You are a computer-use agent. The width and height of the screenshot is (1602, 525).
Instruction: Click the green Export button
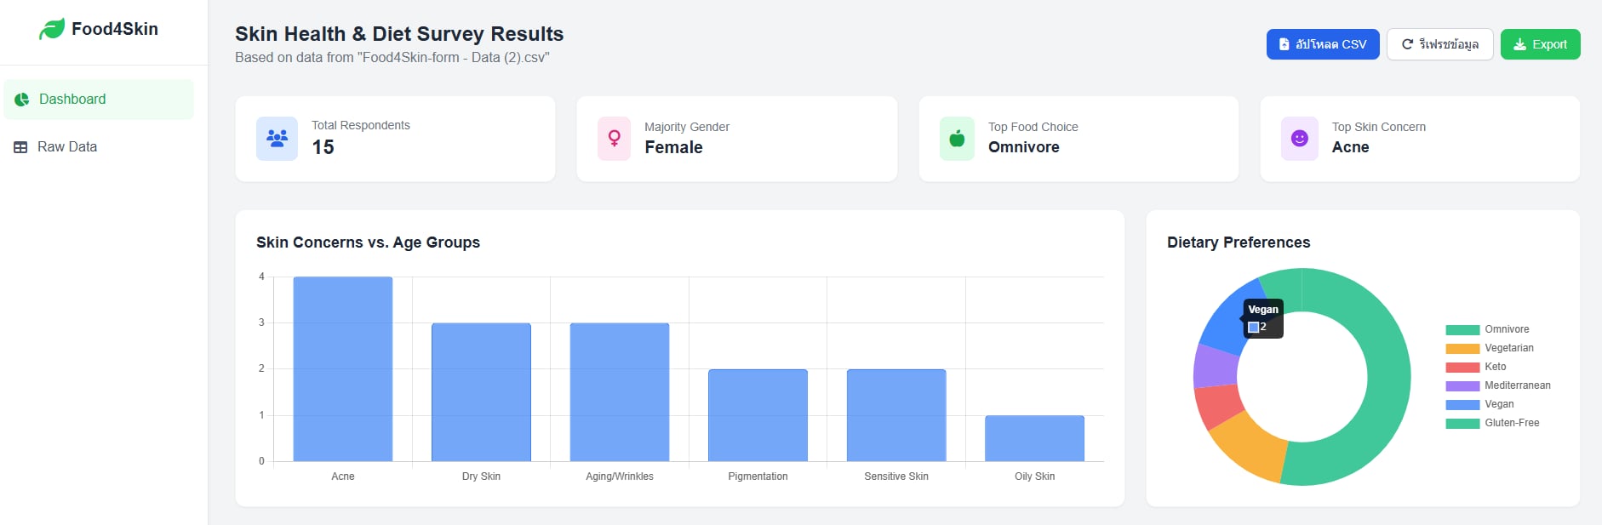click(x=1540, y=44)
